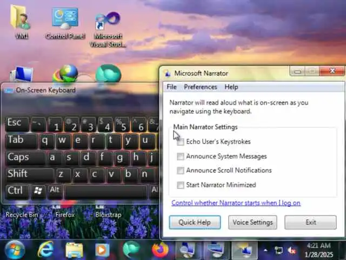346x260 pixels.
Task: Select the Bloxstrap desktop shortcut label
Action: coord(108,214)
